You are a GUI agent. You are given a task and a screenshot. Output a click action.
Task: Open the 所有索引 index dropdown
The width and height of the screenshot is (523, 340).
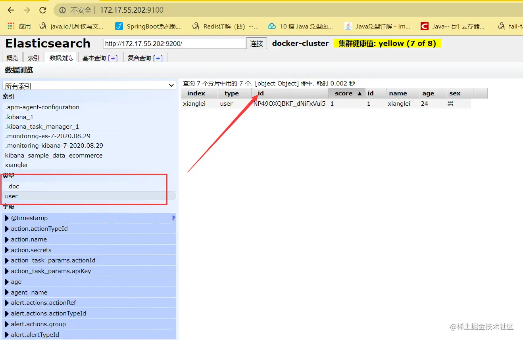89,86
